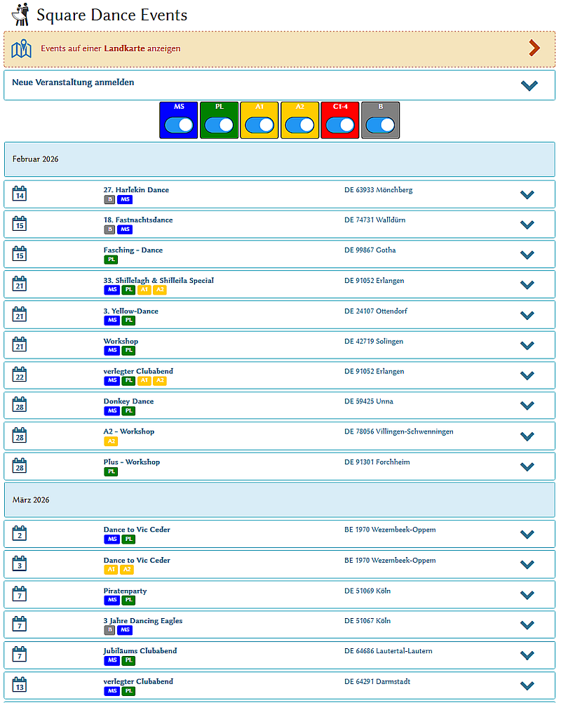Toggle the MS level filter switch

(x=179, y=125)
